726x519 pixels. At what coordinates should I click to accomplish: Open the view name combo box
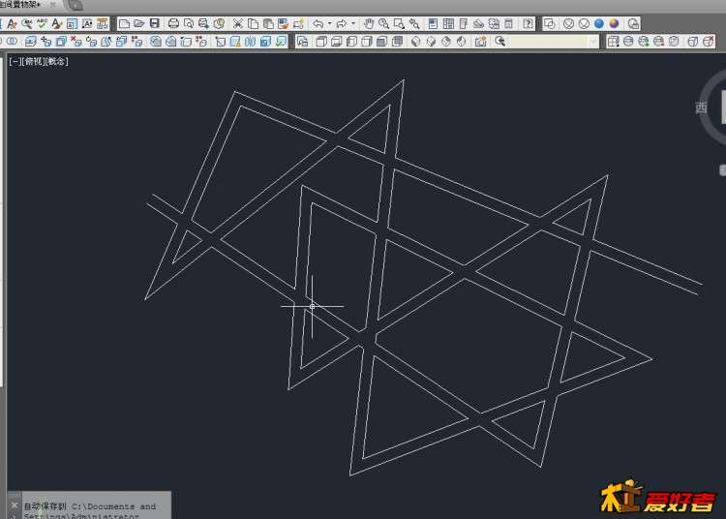click(x=554, y=42)
